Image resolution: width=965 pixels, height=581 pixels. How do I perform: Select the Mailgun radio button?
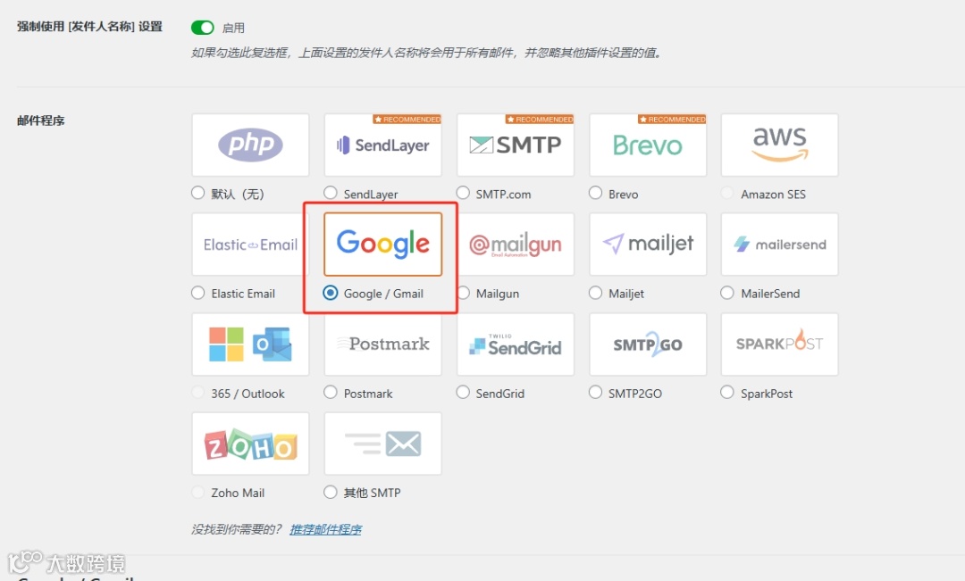pyautogui.click(x=463, y=293)
